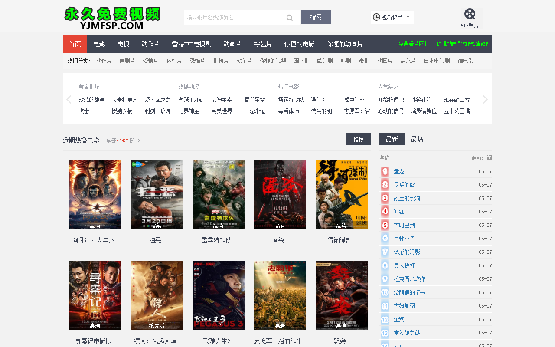Open 消失的她 under 热门电影

[322, 111]
